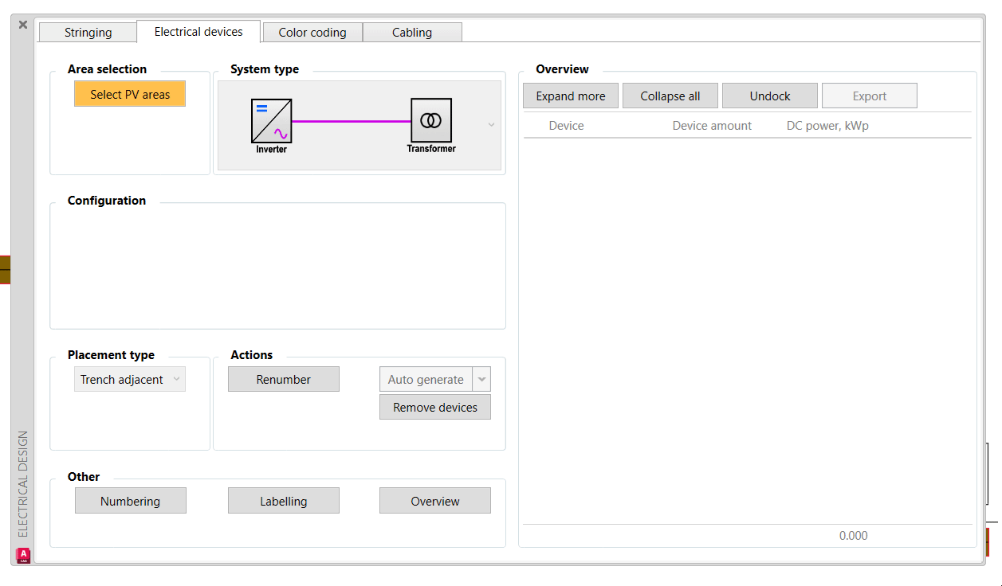The image size is (1002, 586).
Task: Click Remove devices button
Action: pyautogui.click(x=435, y=408)
